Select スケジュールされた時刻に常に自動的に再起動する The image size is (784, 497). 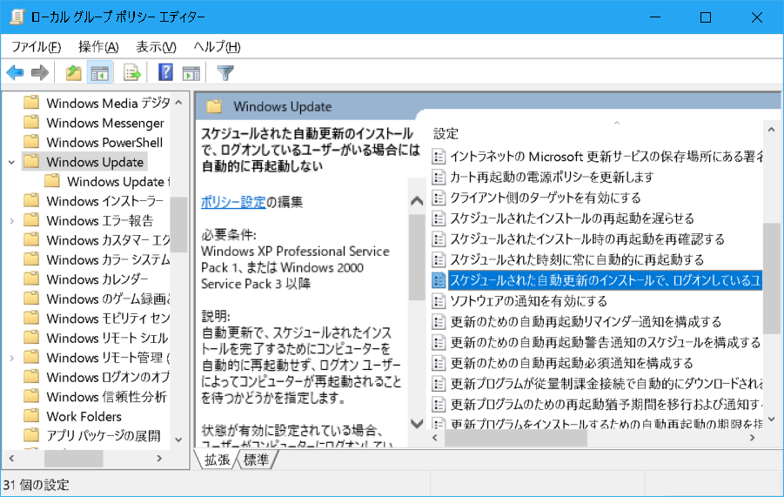(577, 259)
